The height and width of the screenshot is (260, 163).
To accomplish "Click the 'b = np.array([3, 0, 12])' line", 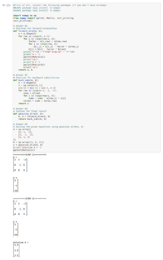I will pyautogui.click(x=29, y=142).
